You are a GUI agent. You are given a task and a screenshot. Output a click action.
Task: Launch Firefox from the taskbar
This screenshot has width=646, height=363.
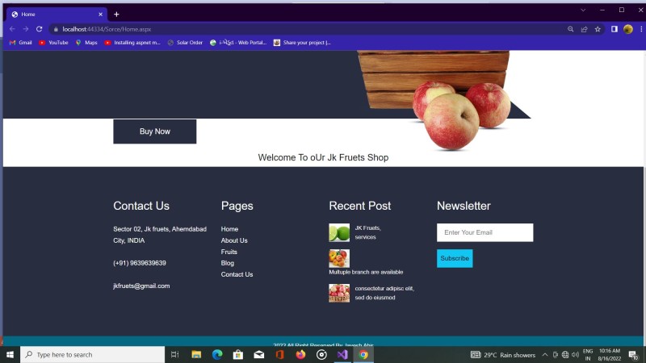tap(300, 354)
